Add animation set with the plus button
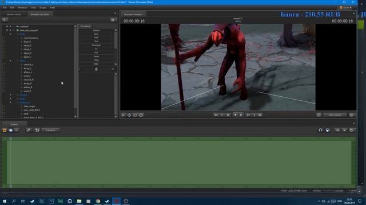366x205 pixels. (x=5, y=20)
